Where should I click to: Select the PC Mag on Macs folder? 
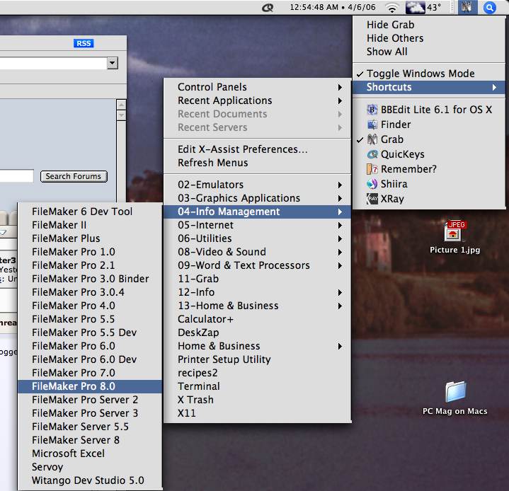tap(454, 398)
